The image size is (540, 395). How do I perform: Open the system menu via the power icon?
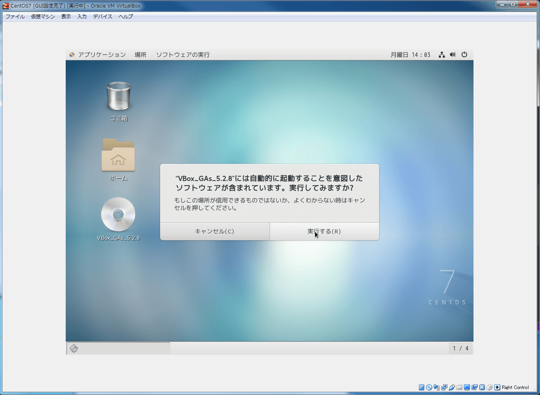pyautogui.click(x=464, y=54)
